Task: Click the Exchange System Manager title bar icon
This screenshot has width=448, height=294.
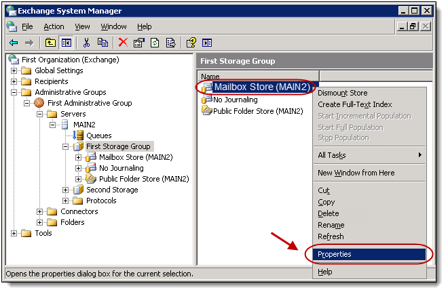Action: coord(12,11)
